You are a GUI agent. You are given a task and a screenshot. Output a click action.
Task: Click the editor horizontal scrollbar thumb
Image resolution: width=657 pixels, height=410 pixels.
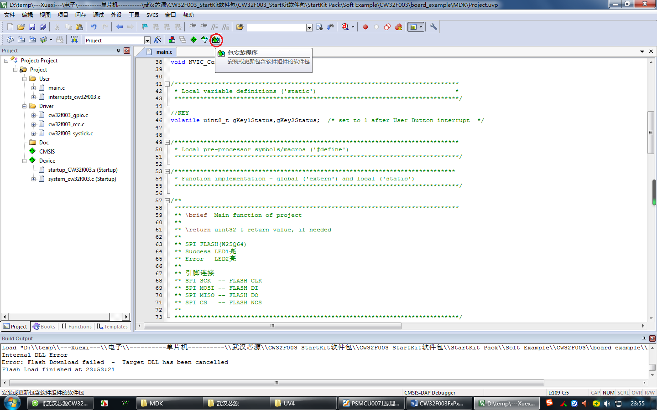(x=272, y=326)
